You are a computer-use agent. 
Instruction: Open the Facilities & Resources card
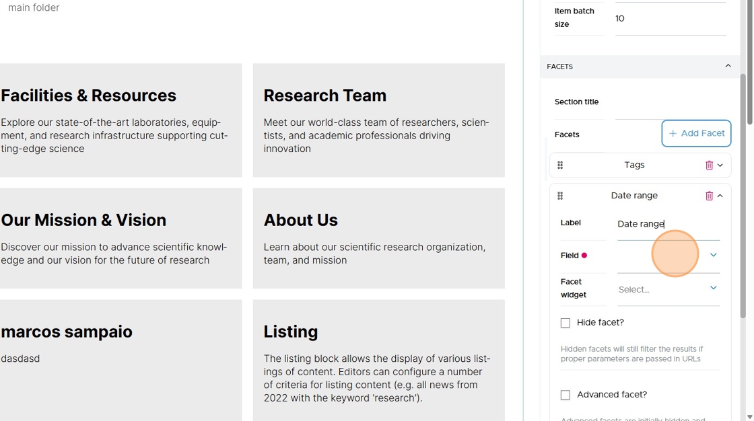121,120
